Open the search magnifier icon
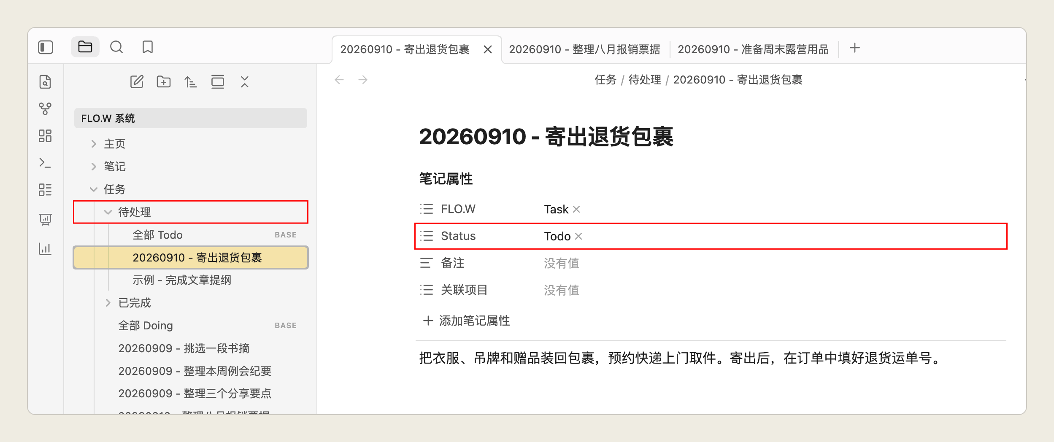1054x442 pixels. tap(116, 47)
